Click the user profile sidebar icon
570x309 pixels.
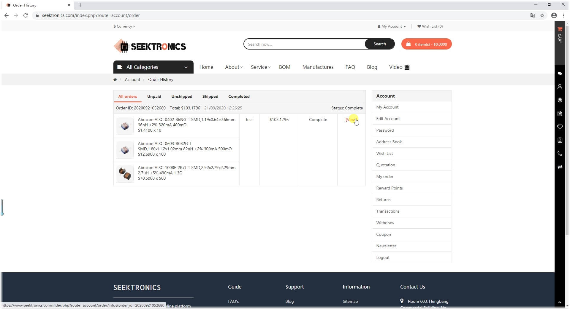click(x=560, y=87)
